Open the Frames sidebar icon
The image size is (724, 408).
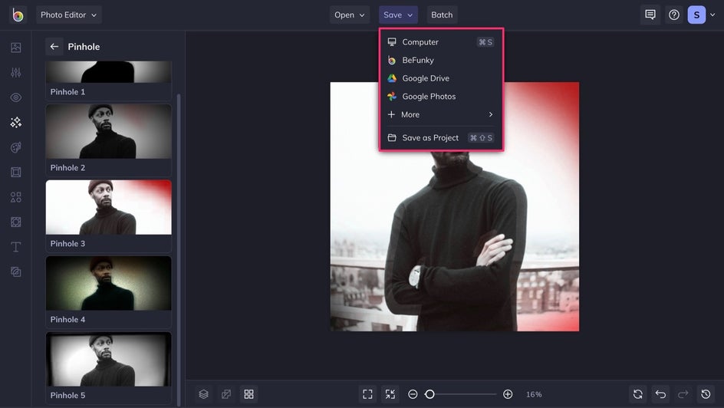(15, 172)
